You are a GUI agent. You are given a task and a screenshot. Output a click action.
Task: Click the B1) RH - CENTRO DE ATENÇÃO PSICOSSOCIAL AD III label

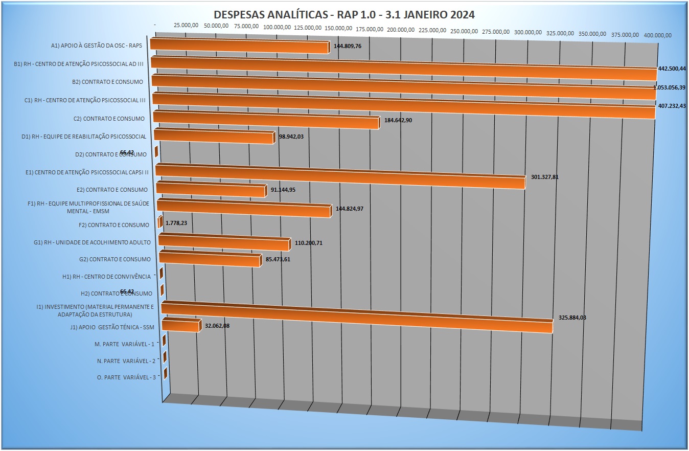[78, 64]
